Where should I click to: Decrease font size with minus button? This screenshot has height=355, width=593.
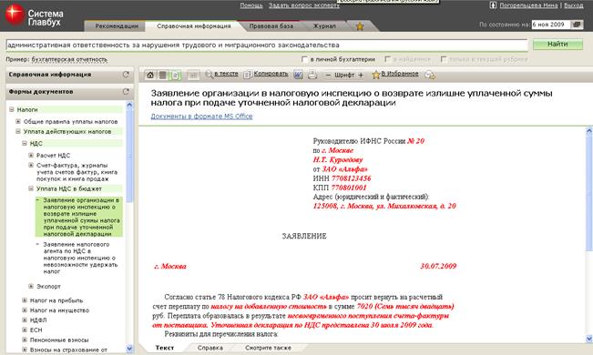point(328,76)
